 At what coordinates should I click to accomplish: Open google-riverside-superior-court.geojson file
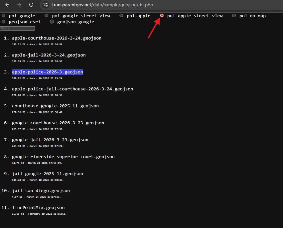point(63,157)
